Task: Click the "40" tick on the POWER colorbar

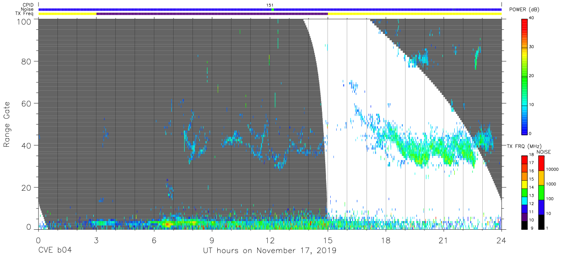Action: click(531, 18)
